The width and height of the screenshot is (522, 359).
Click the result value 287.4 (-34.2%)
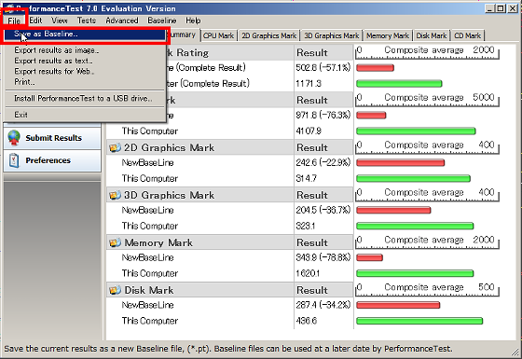coord(323,305)
